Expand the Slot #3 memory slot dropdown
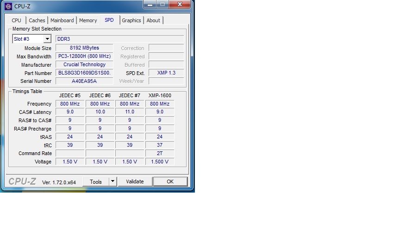This screenshot has height=250, width=400. (x=47, y=39)
